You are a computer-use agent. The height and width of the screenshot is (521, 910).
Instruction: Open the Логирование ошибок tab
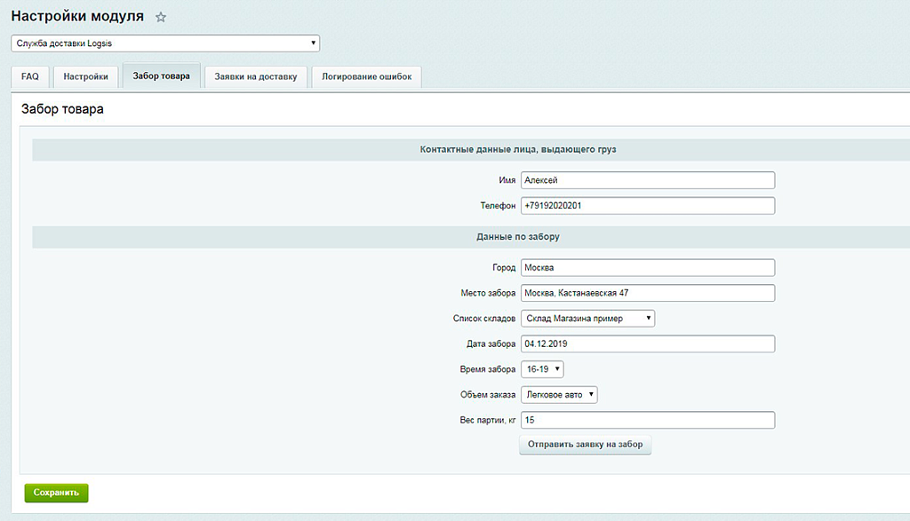(x=366, y=77)
